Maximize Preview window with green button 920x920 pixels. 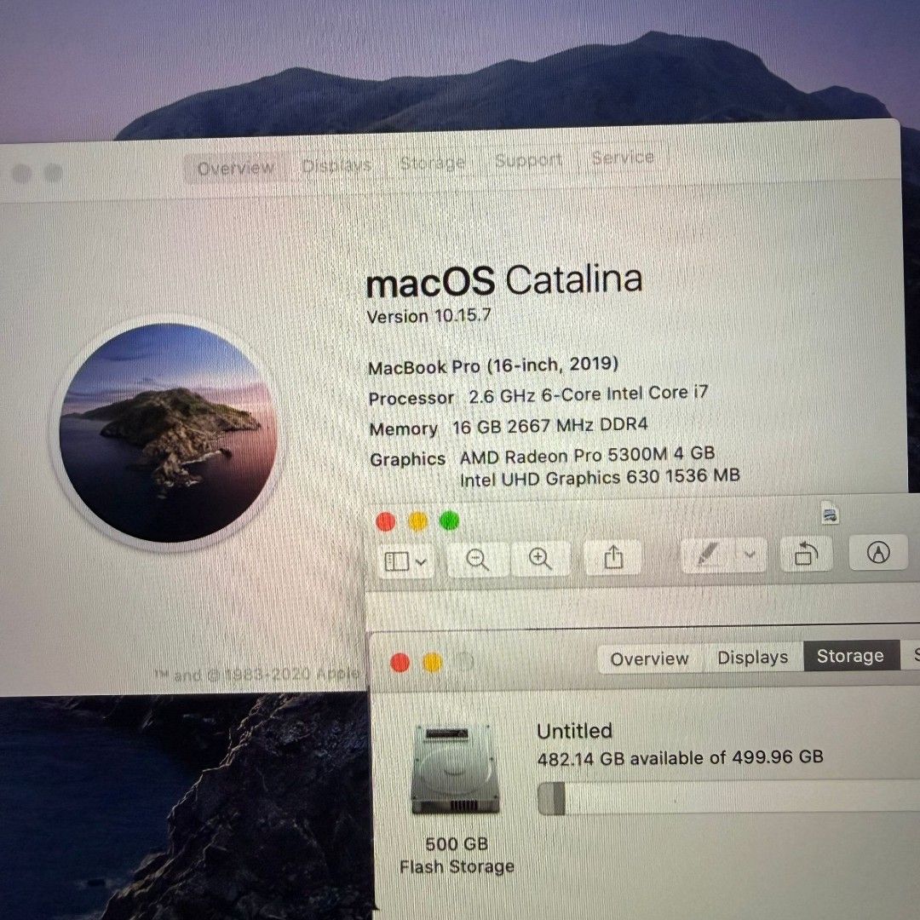(450, 520)
